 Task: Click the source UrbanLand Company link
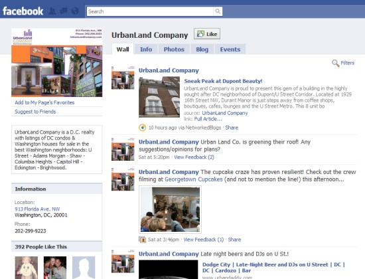(224, 113)
